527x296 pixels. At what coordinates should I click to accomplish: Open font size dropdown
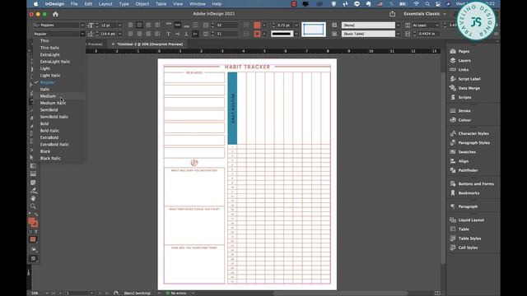click(119, 25)
